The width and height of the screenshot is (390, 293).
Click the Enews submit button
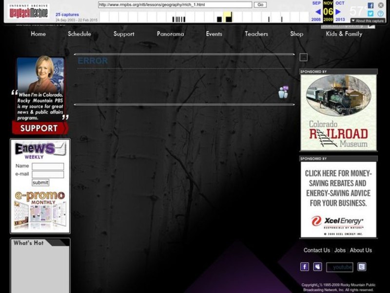pos(40,182)
